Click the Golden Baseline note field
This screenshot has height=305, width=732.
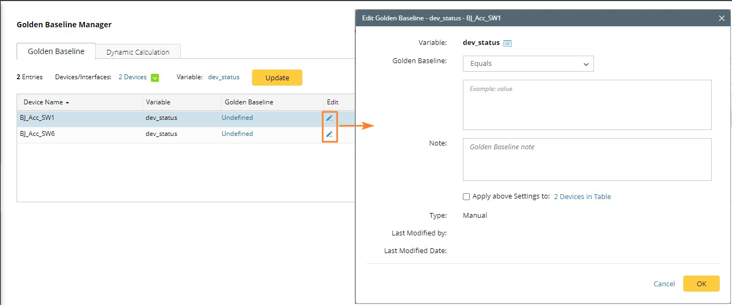pos(587,159)
